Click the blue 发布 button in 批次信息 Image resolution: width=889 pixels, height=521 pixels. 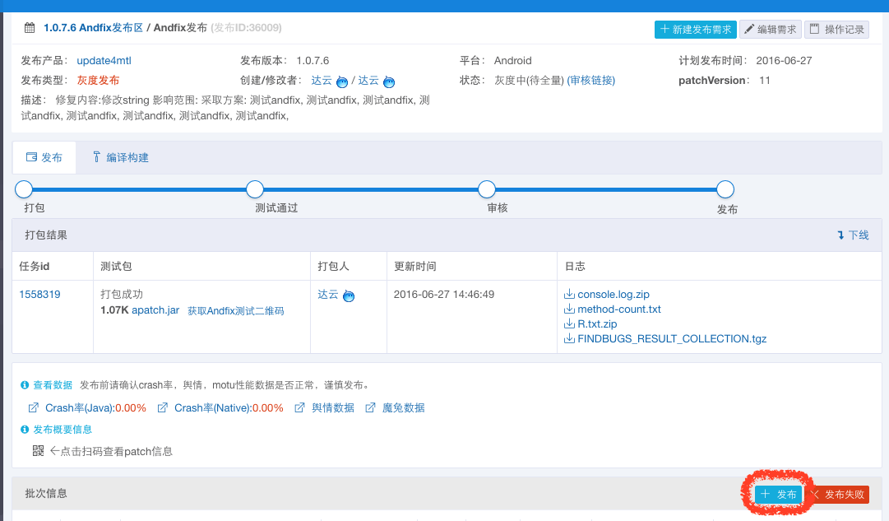778,494
